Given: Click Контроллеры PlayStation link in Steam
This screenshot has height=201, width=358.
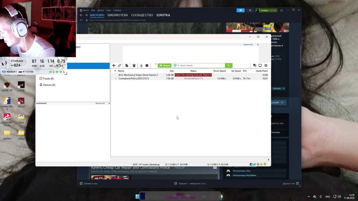Looking at the screenshot, I should (244, 175).
